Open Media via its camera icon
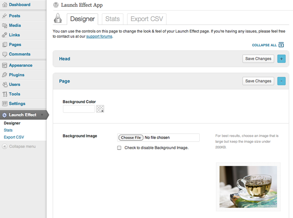293x218 pixels. pos(5,25)
